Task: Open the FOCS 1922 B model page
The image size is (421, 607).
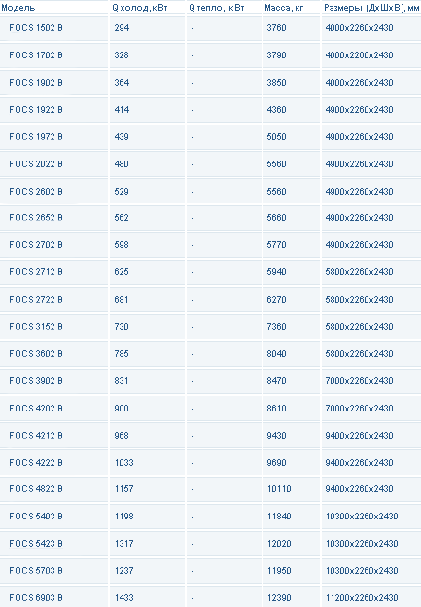Action: pos(36,110)
